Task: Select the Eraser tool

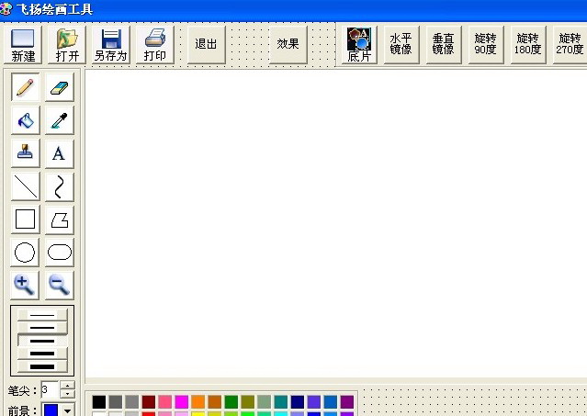Action: (60, 87)
